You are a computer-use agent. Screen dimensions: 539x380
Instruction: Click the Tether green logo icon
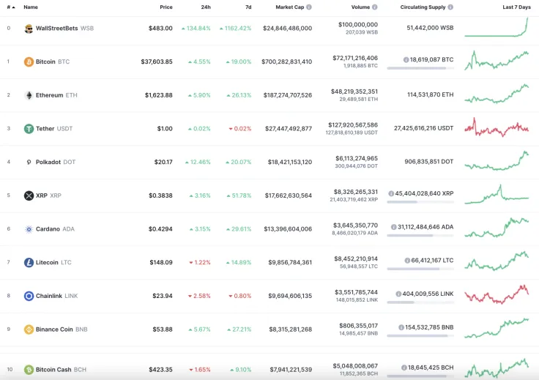coord(29,129)
